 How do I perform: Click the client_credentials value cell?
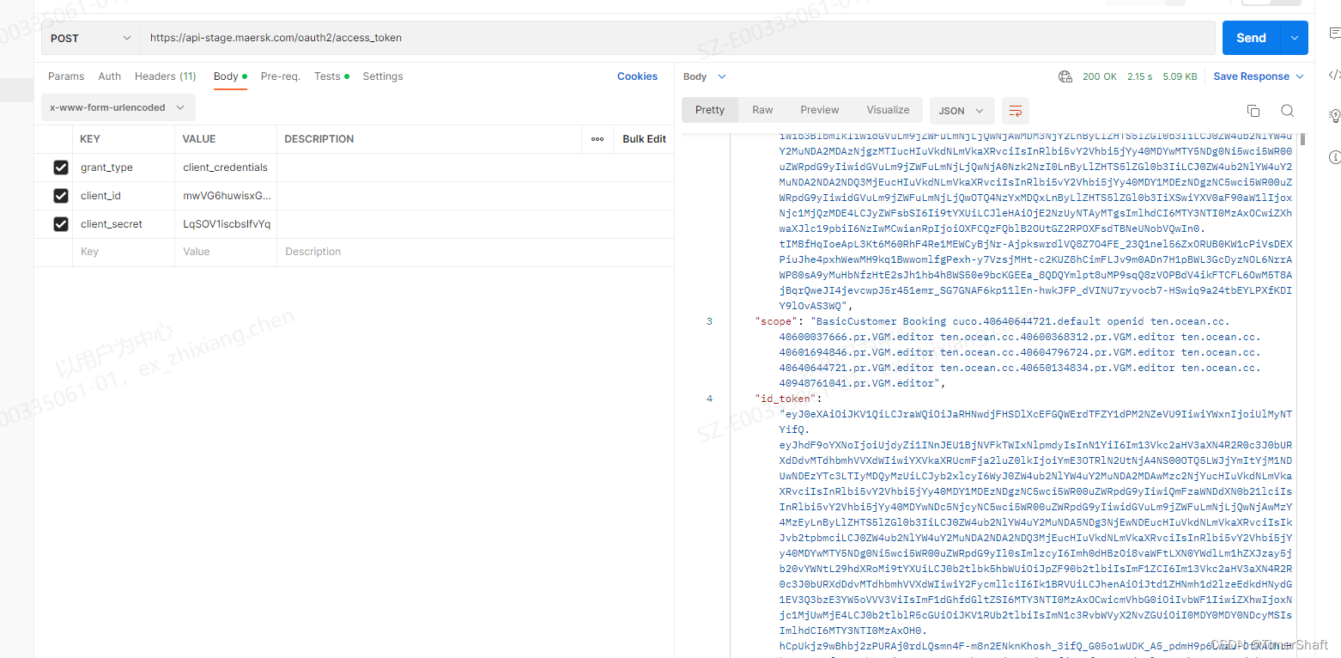pos(225,168)
